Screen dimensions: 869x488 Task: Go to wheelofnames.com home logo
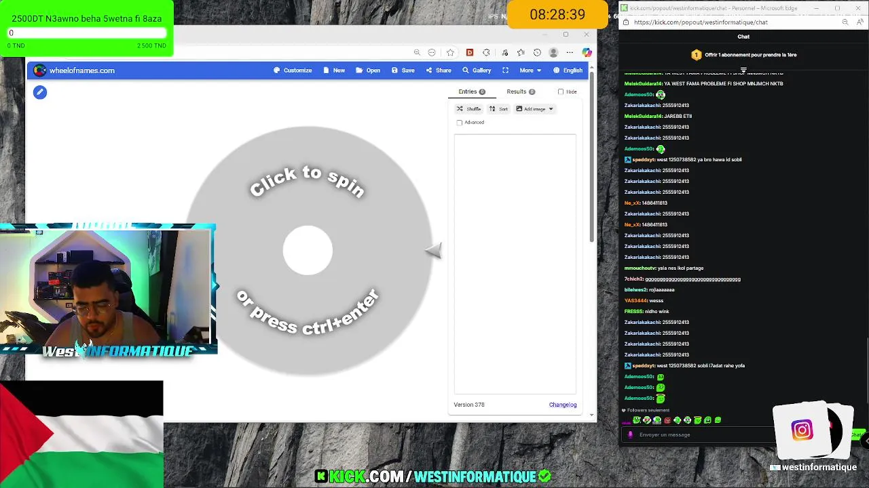(74, 70)
